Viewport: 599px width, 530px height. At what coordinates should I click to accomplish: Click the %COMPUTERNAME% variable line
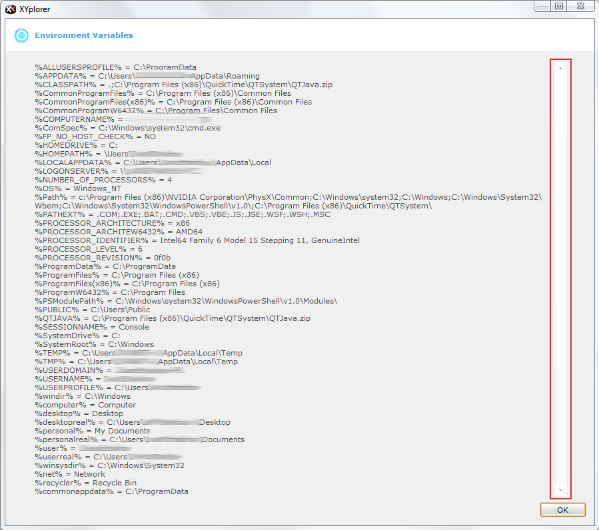[93, 119]
